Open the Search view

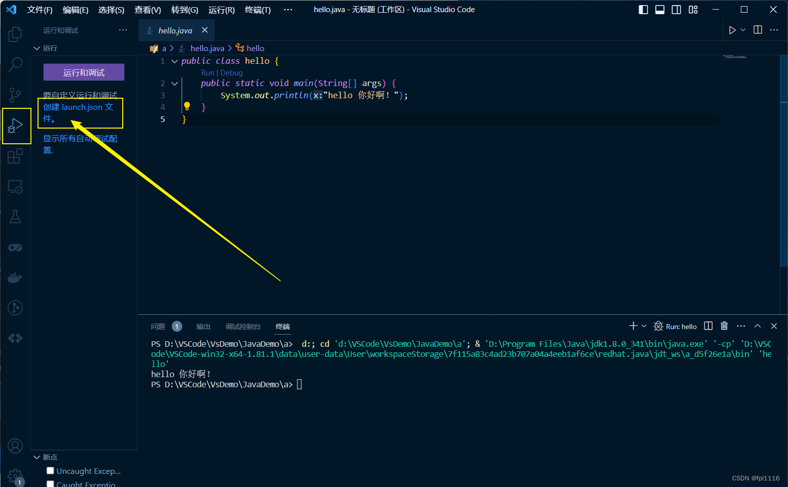tap(15, 64)
